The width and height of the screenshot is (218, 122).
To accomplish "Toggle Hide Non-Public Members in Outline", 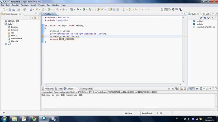I will [x=212, y=18].
